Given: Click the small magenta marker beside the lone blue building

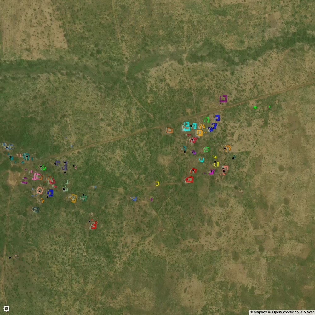Looking at the screenshot, I should pyautogui.click(x=152, y=199).
